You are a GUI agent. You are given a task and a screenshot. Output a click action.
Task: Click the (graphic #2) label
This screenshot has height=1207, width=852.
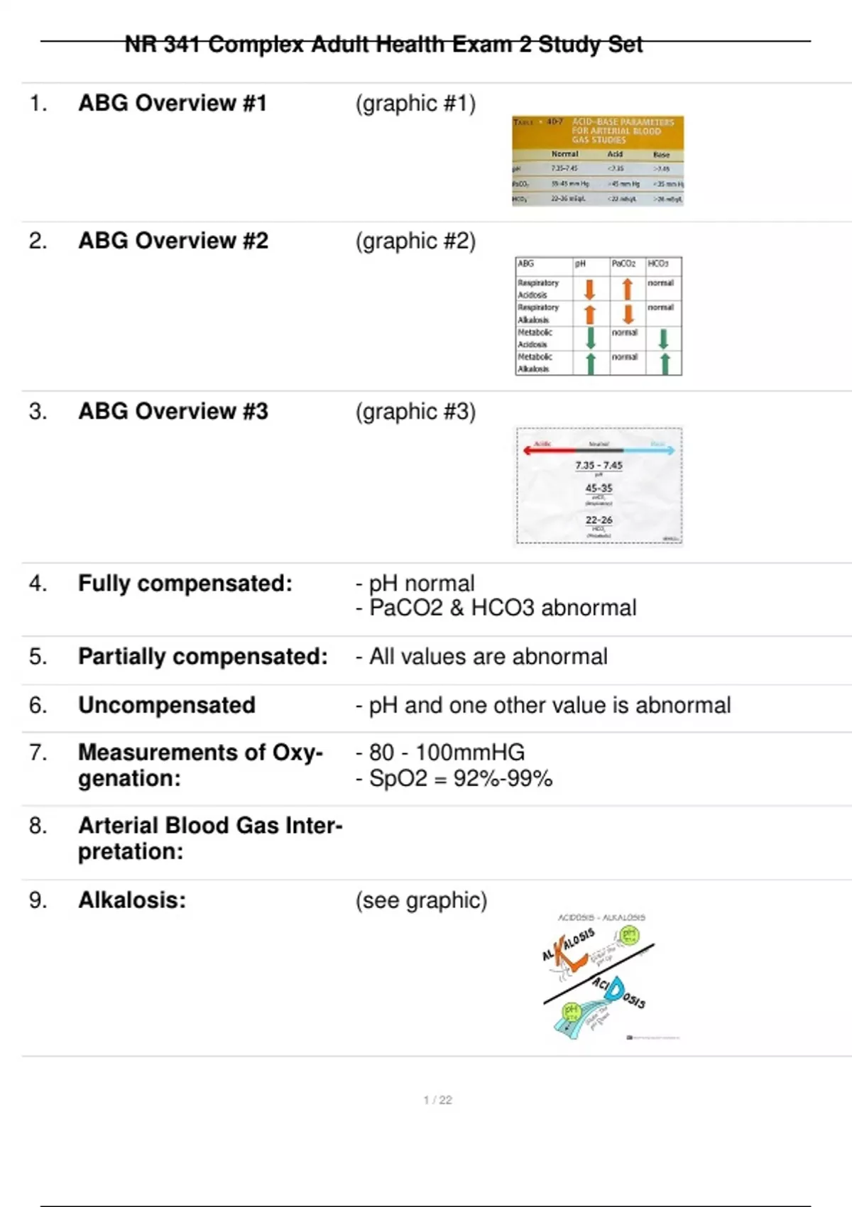click(415, 241)
